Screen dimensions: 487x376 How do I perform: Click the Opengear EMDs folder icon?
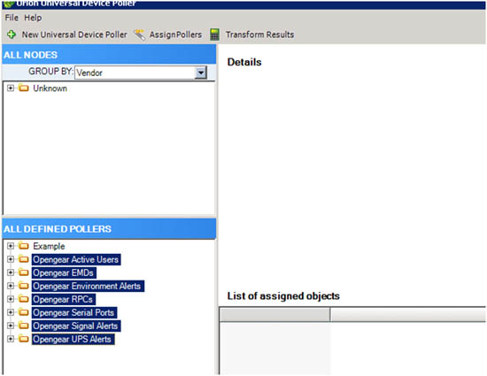point(24,272)
